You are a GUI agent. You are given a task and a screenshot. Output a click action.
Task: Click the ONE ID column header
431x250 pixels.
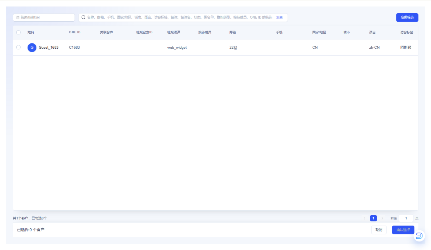[75, 33]
